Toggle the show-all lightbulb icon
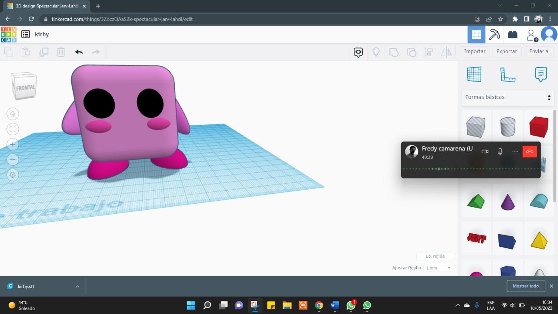Screen dimensions: 558x314 pyautogui.click(x=376, y=52)
